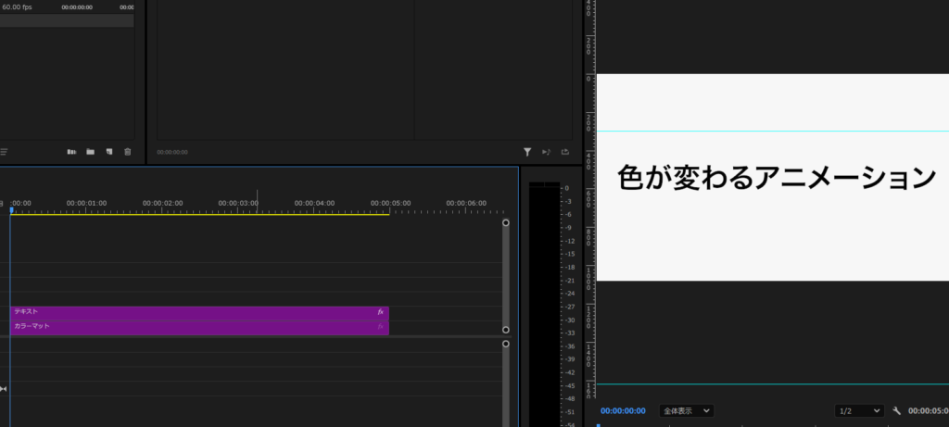
Task: Click the Automate to Sequence icon
Action: click(71, 151)
